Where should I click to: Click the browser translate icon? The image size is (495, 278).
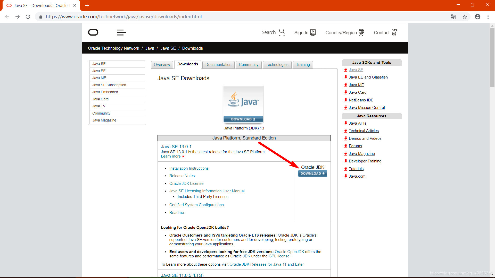pos(453,17)
